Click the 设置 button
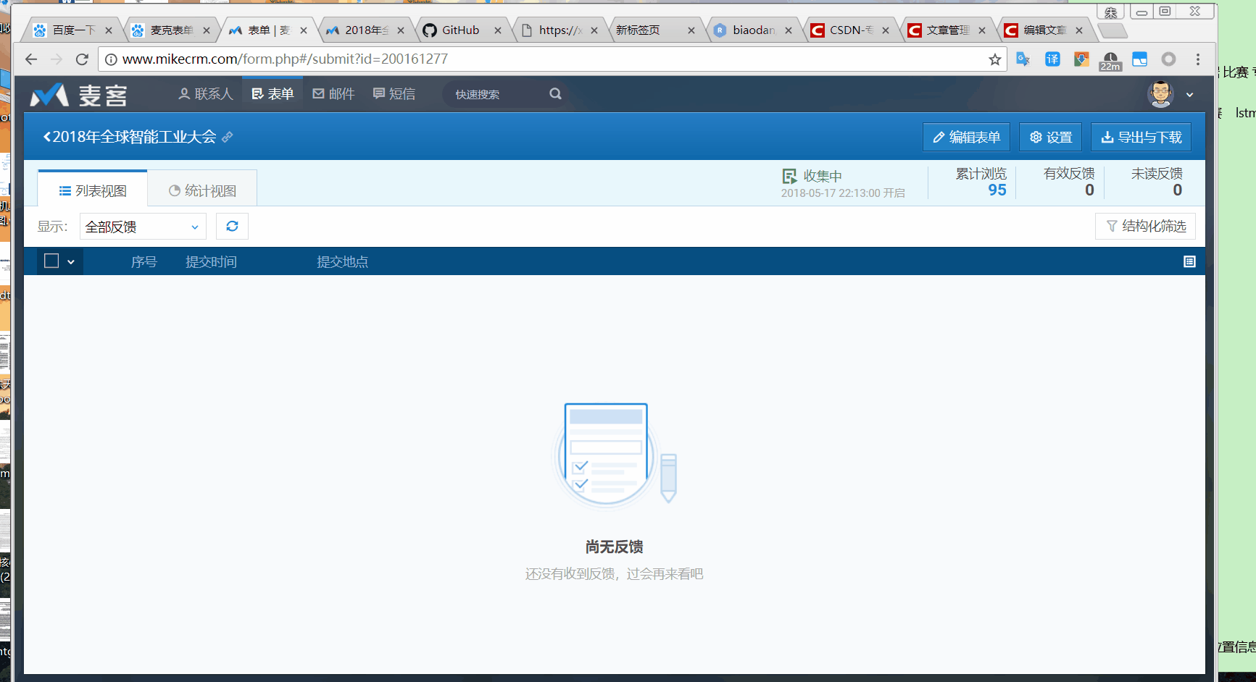Image resolution: width=1256 pixels, height=682 pixels. tap(1051, 137)
